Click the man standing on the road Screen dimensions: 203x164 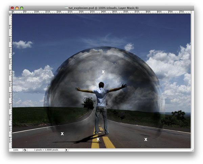(101, 108)
